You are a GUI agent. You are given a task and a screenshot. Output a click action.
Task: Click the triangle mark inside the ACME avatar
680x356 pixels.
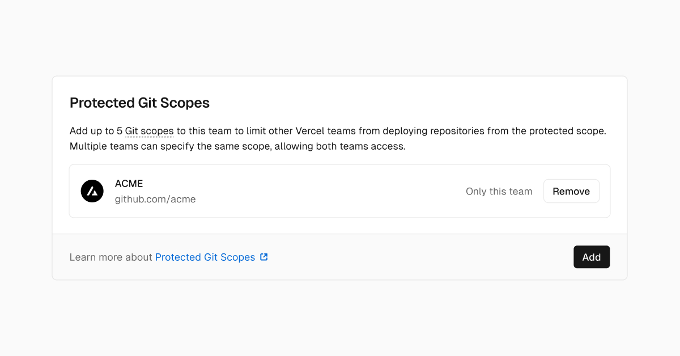click(x=92, y=191)
